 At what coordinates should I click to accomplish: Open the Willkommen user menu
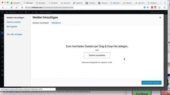tap(158, 12)
